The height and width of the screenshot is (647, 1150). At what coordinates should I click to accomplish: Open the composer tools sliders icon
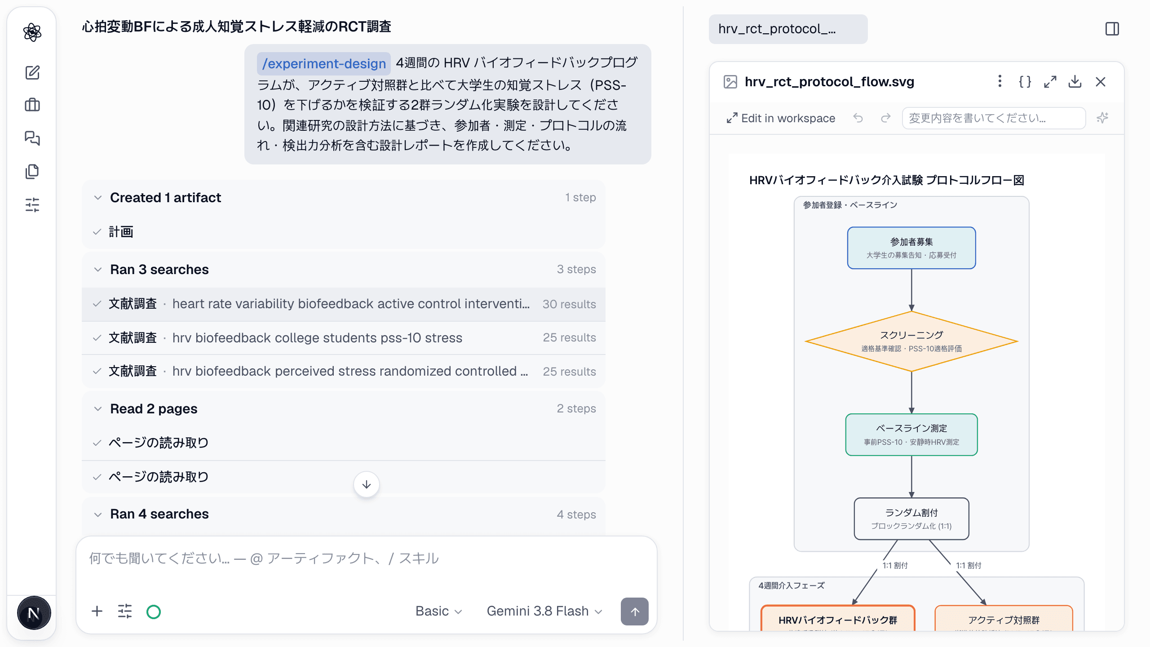pos(125,612)
